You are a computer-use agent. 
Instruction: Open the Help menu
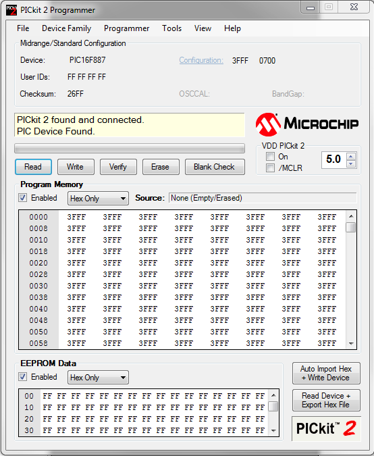232,28
